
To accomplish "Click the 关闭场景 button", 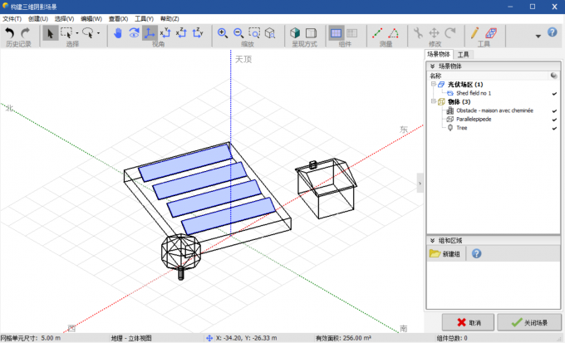I will click(x=529, y=322).
